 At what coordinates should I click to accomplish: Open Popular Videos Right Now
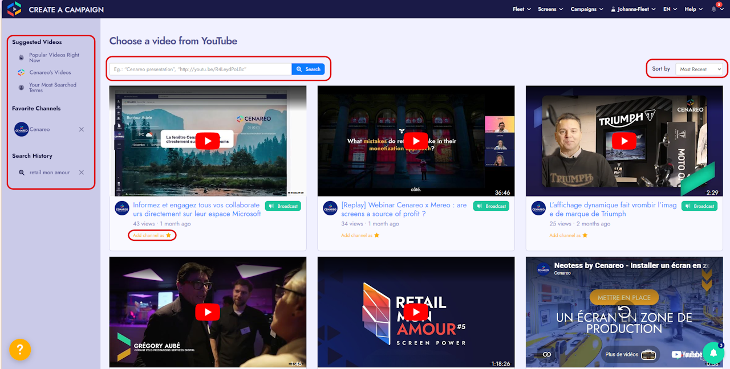tap(54, 58)
